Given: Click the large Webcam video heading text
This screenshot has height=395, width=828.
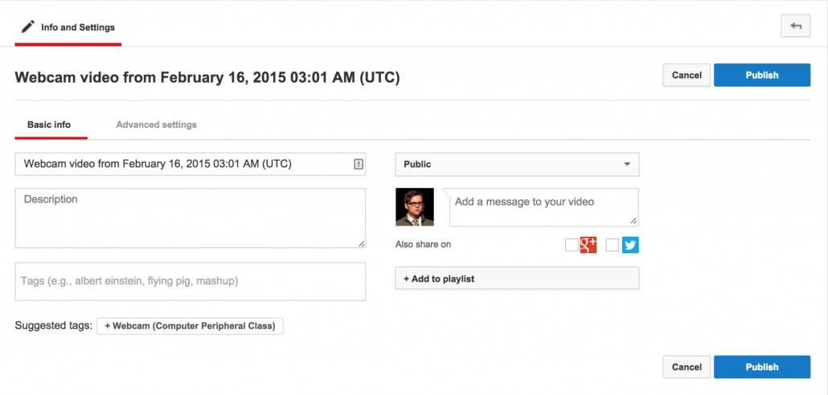Looking at the screenshot, I should (x=207, y=78).
